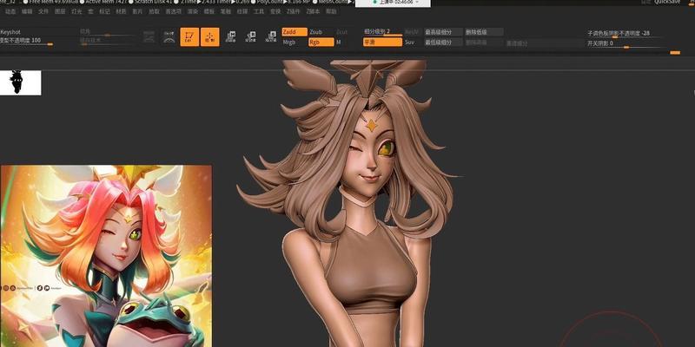Click the Keyshot button
Screen dimensions: 695x347
pos(10,32)
